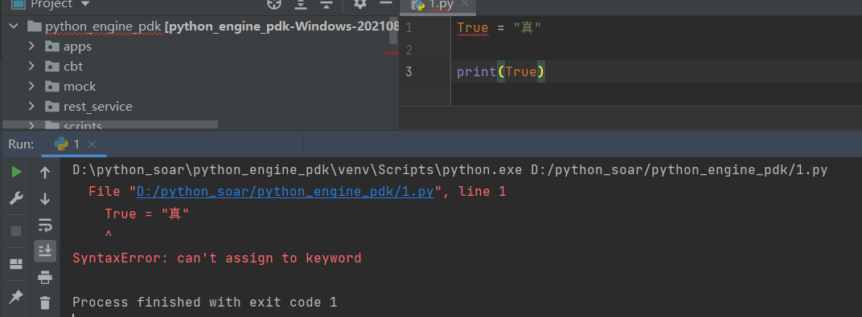The width and height of the screenshot is (862, 317).
Task: Select the rest_service folder in Project tree
Action: [x=98, y=107]
